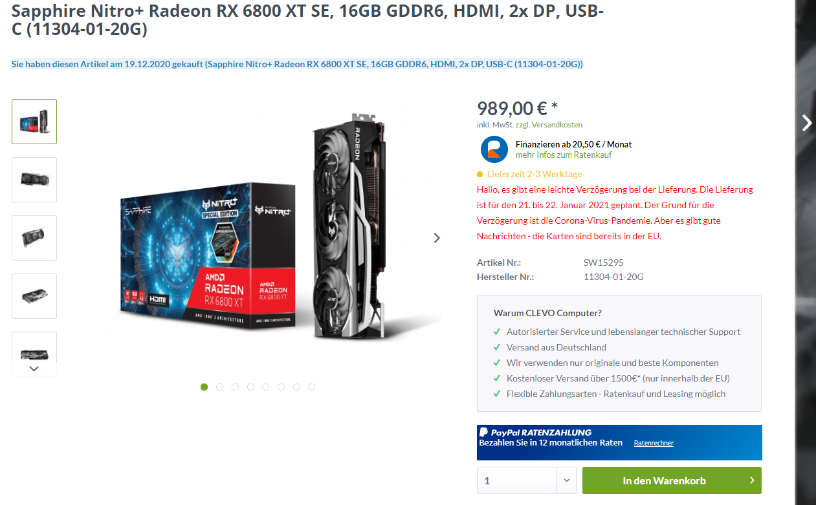Select the fourth carousel dot indicator
816x505 pixels.
pos(250,387)
